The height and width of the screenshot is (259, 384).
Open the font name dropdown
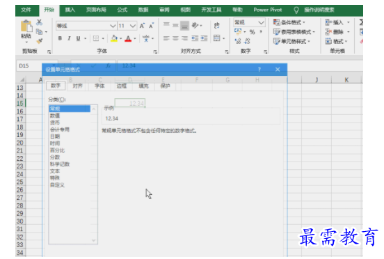113,26
